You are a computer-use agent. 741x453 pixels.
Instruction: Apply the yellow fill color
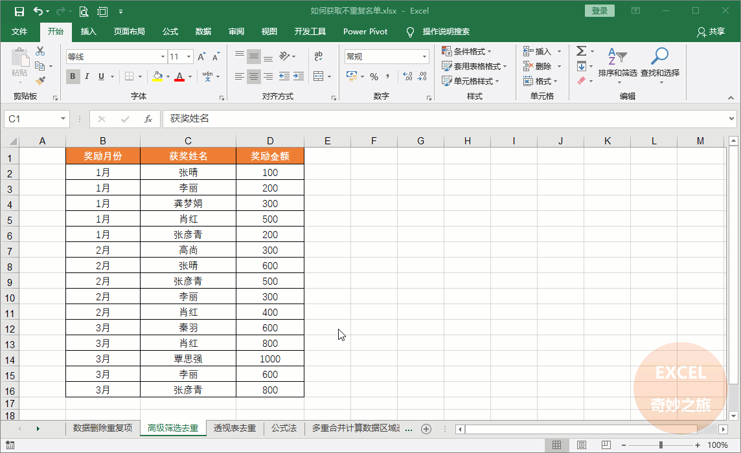click(157, 76)
